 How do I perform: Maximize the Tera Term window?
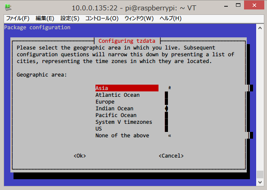[x=238, y=5]
